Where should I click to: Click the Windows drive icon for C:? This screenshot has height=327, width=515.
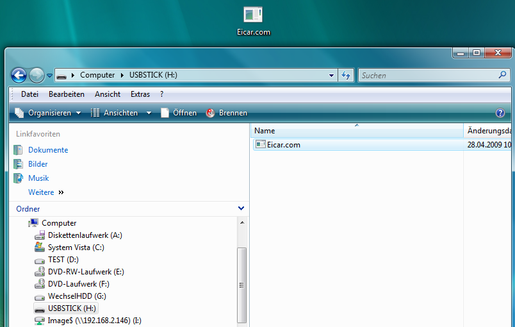pyautogui.click(x=40, y=247)
